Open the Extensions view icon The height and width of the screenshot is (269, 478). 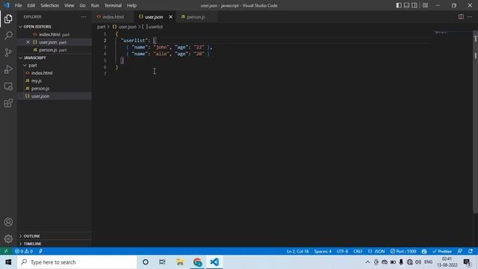point(8,103)
